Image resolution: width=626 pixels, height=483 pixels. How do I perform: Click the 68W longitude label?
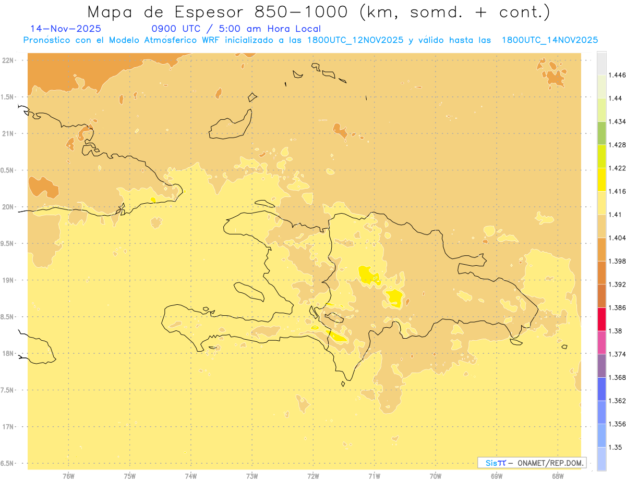[558, 476]
